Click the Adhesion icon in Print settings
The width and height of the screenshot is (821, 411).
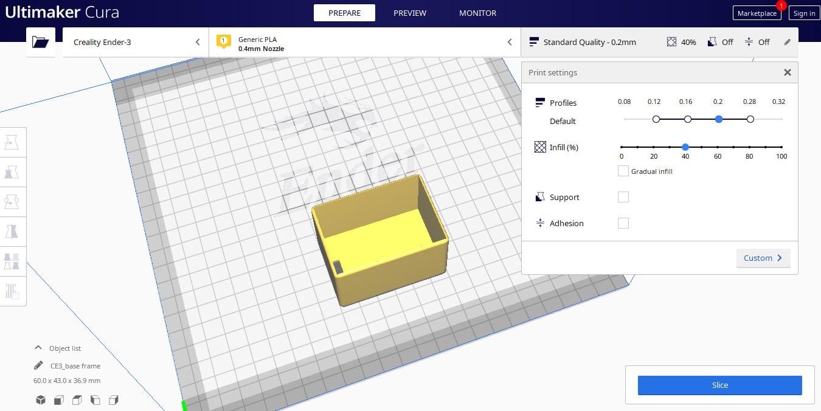540,223
